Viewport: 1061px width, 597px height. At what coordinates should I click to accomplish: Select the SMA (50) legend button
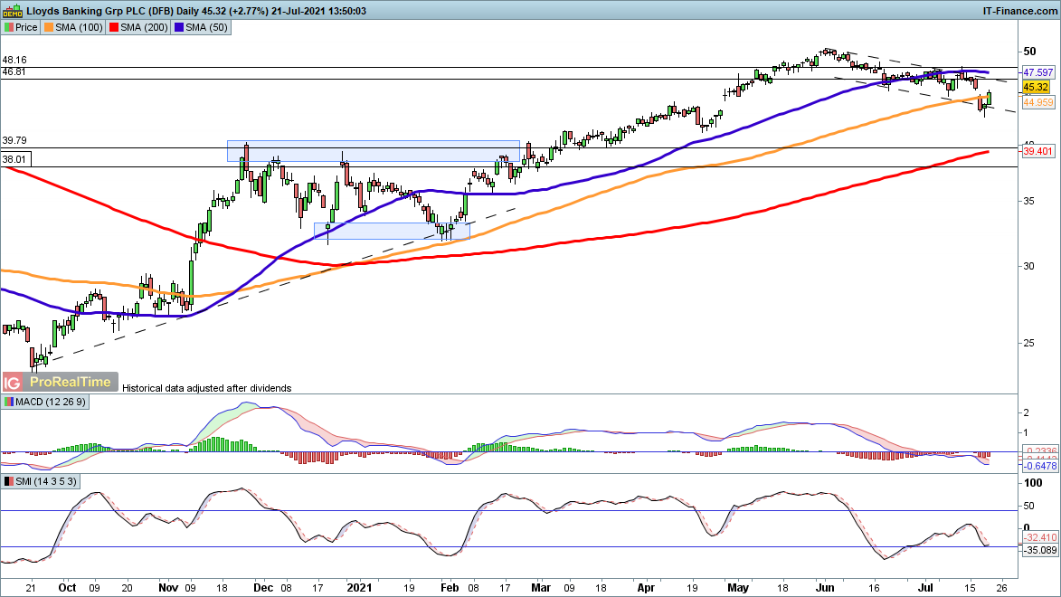click(201, 28)
